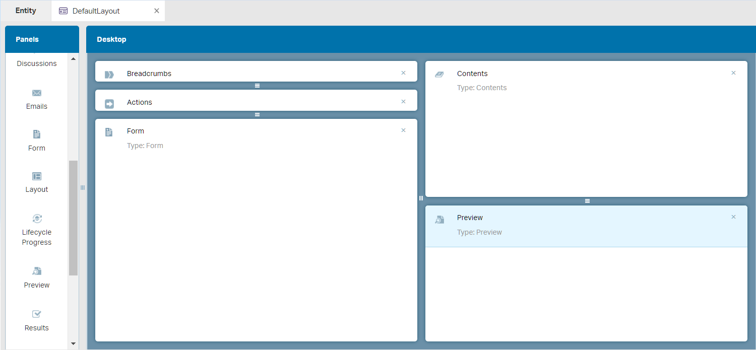Remove the Contents panel from layout

point(733,73)
